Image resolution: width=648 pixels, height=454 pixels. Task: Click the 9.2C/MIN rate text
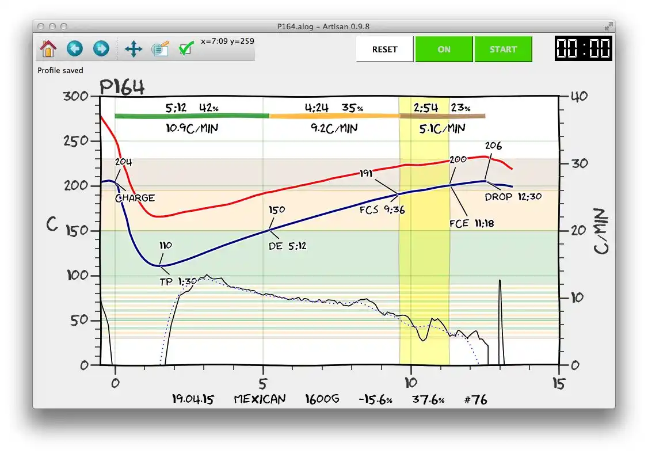[334, 128]
